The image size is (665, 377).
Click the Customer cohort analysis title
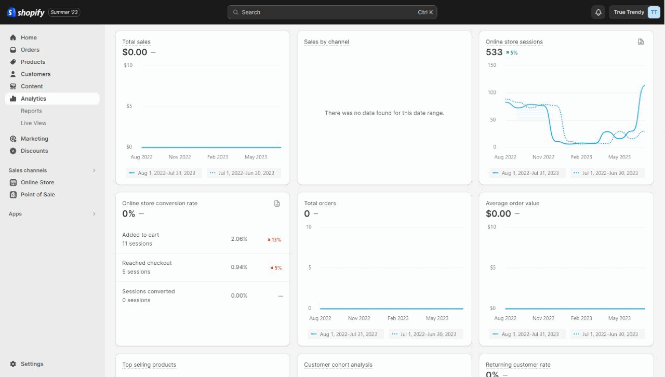pos(338,365)
